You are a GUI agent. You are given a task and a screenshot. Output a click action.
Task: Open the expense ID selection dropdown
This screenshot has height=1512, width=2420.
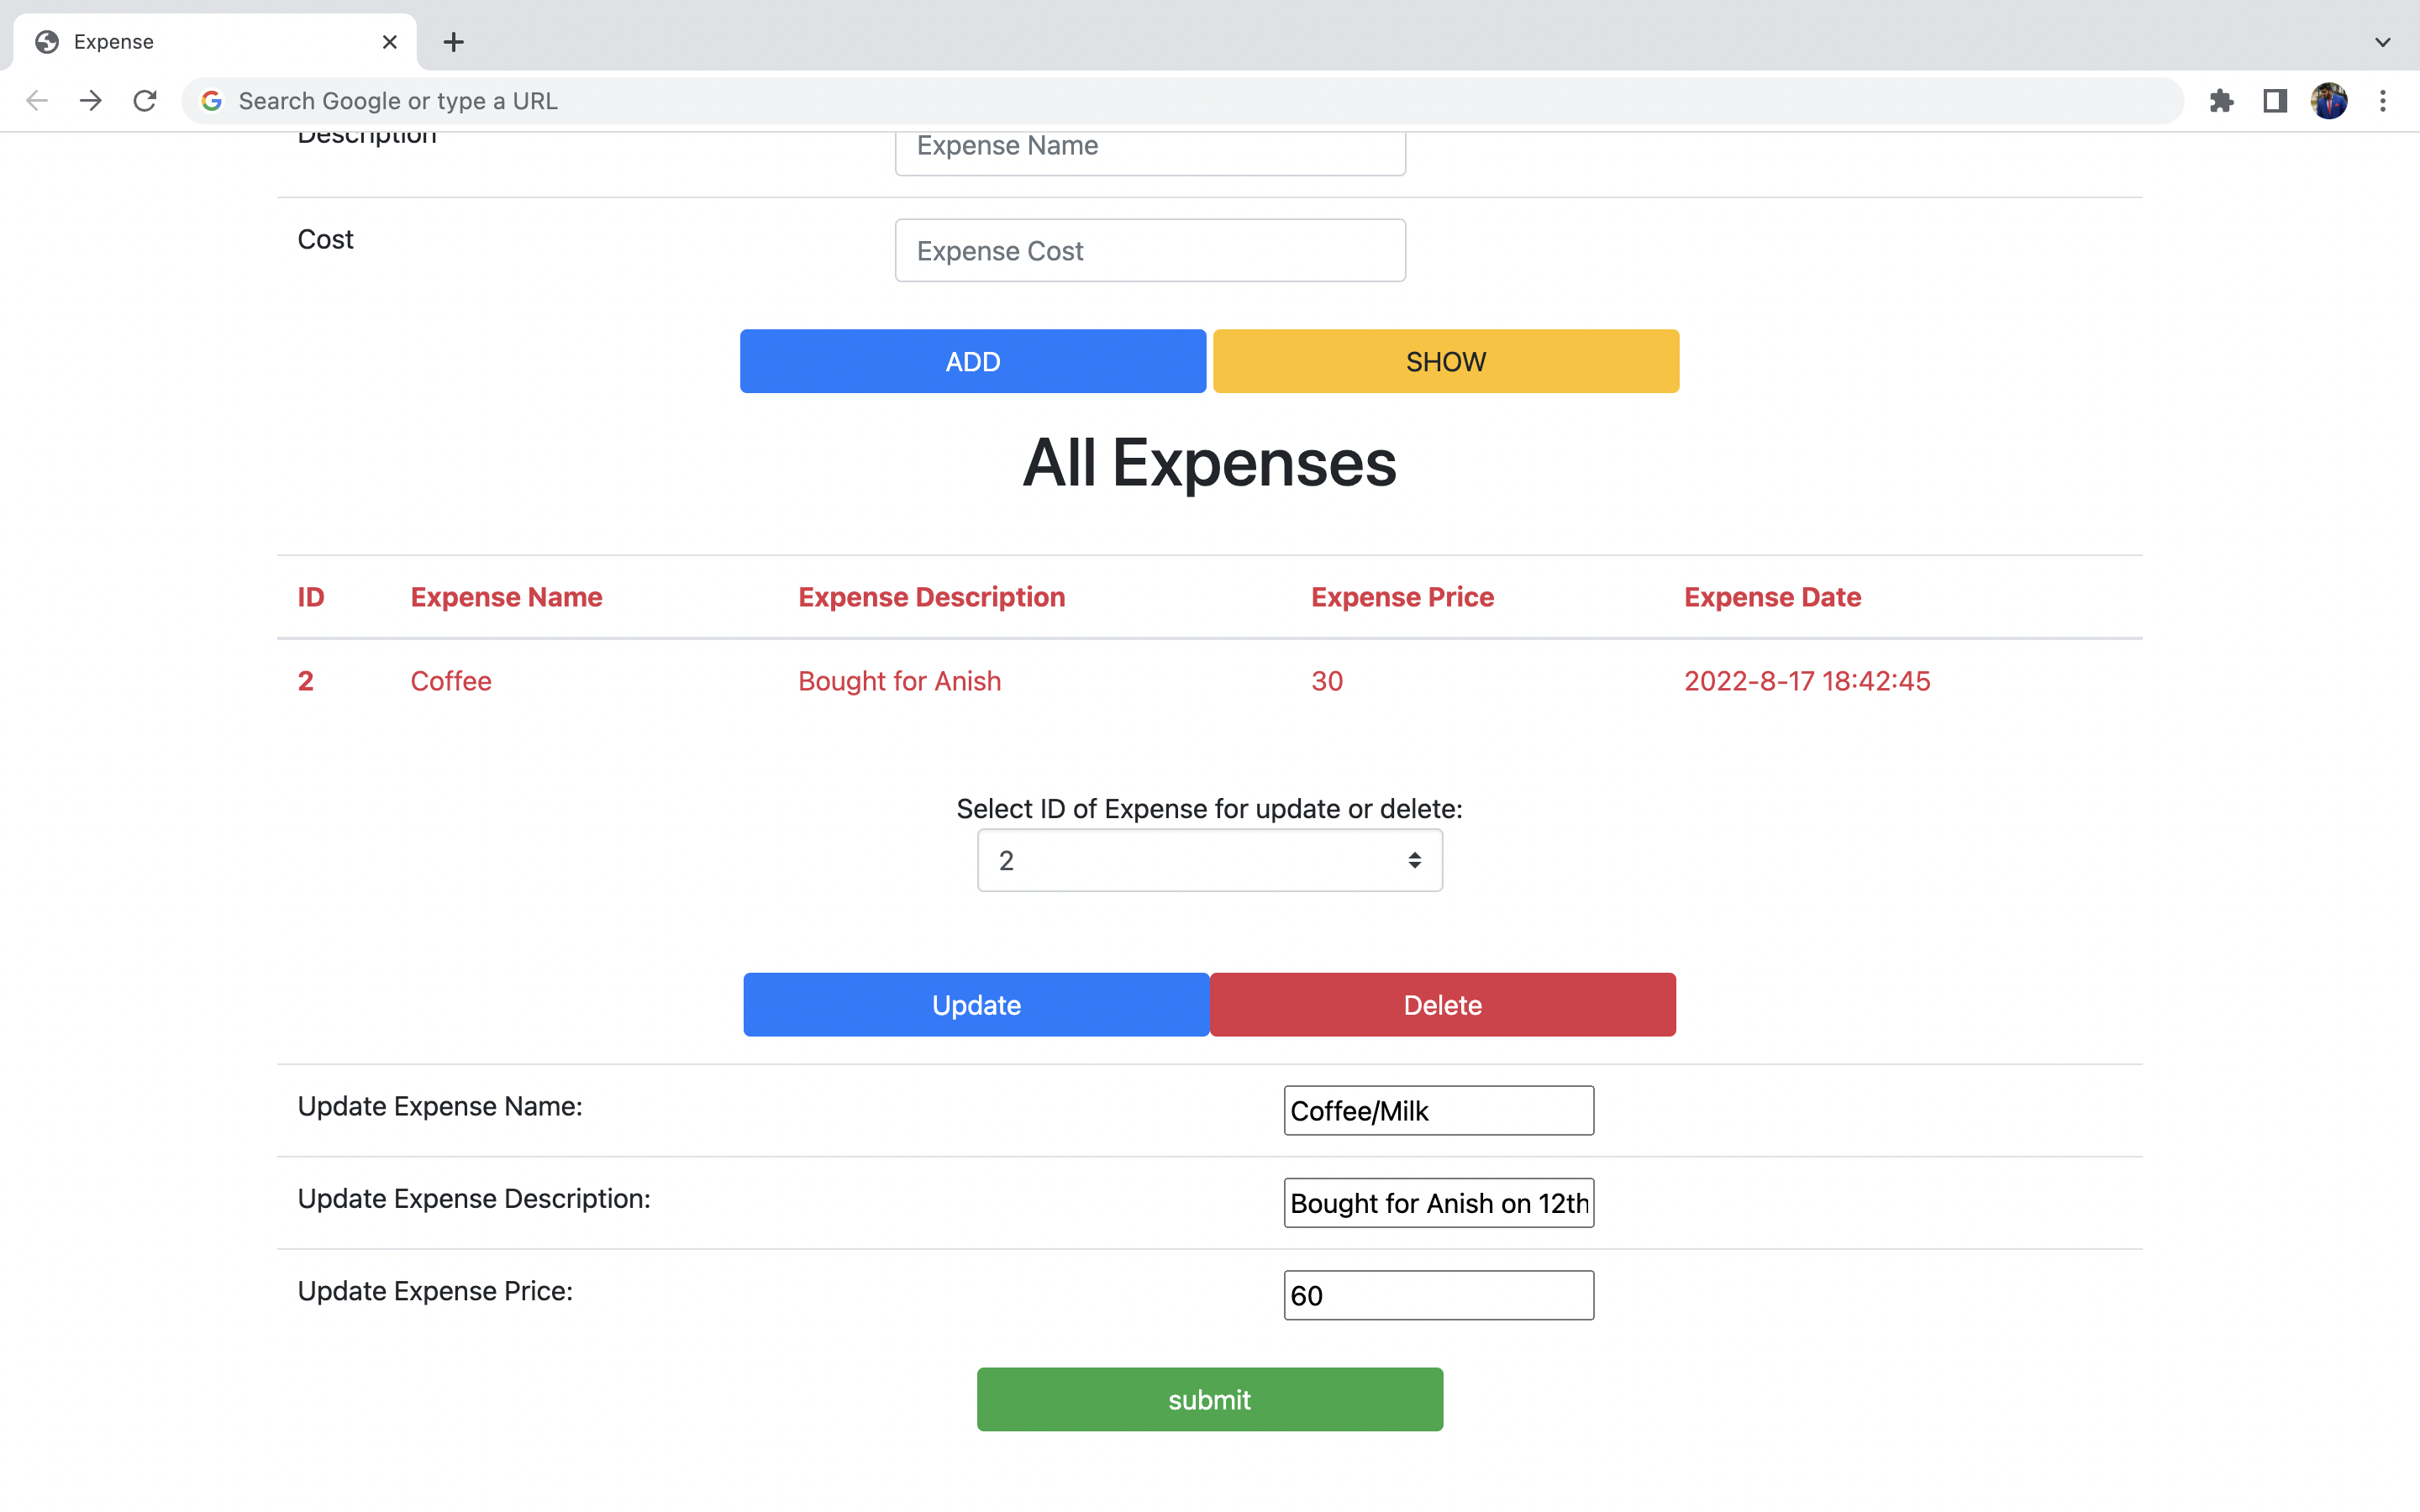click(x=1209, y=860)
